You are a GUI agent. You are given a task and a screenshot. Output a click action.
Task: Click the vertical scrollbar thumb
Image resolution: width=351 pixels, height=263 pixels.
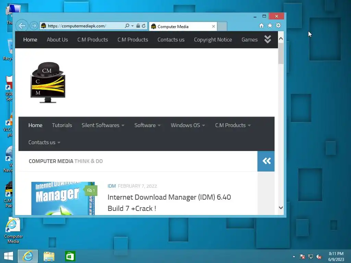(281, 53)
